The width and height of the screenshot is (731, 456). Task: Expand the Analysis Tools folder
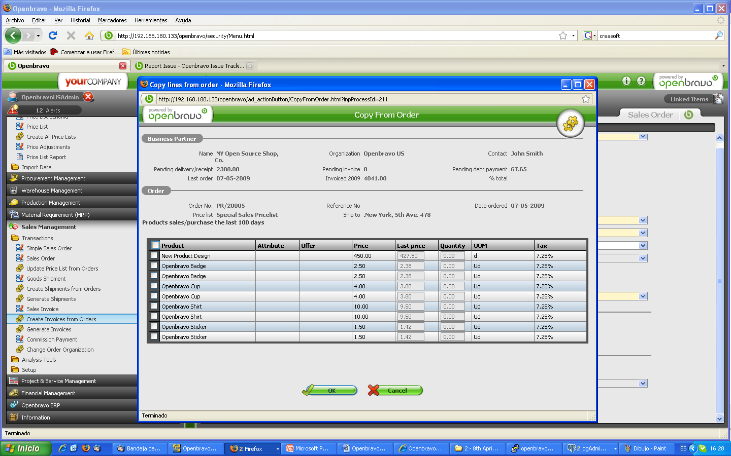click(39, 360)
